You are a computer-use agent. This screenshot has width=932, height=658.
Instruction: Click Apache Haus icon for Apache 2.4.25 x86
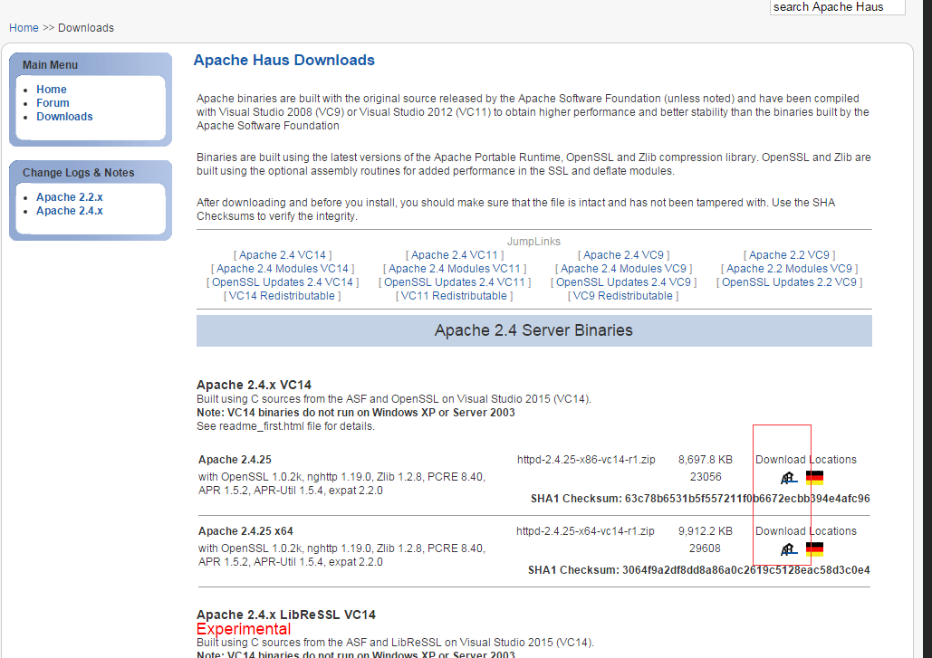tap(789, 478)
